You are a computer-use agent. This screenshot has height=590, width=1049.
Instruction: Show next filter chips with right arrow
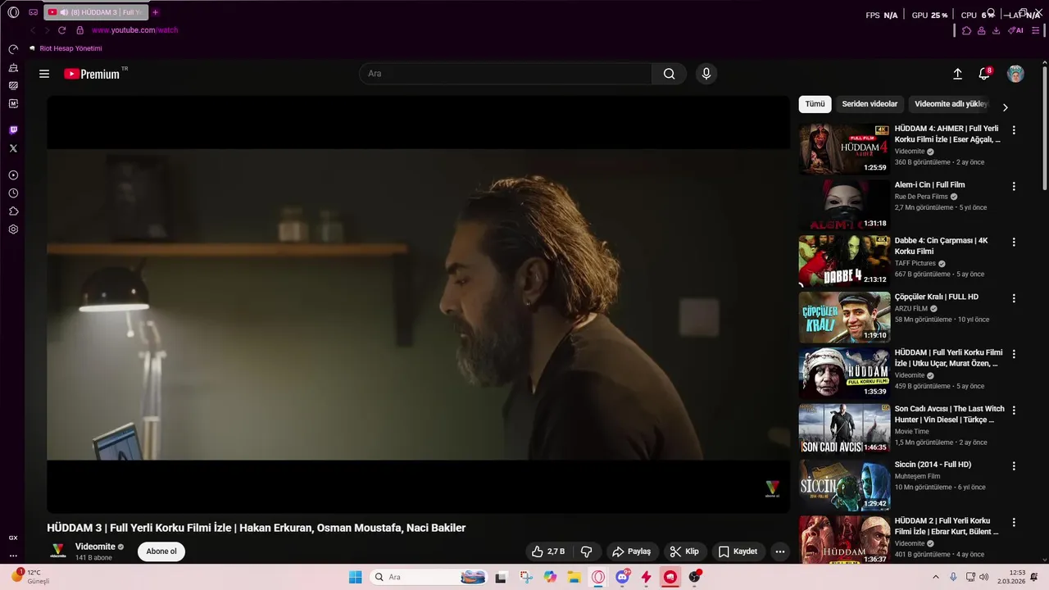click(x=1005, y=107)
